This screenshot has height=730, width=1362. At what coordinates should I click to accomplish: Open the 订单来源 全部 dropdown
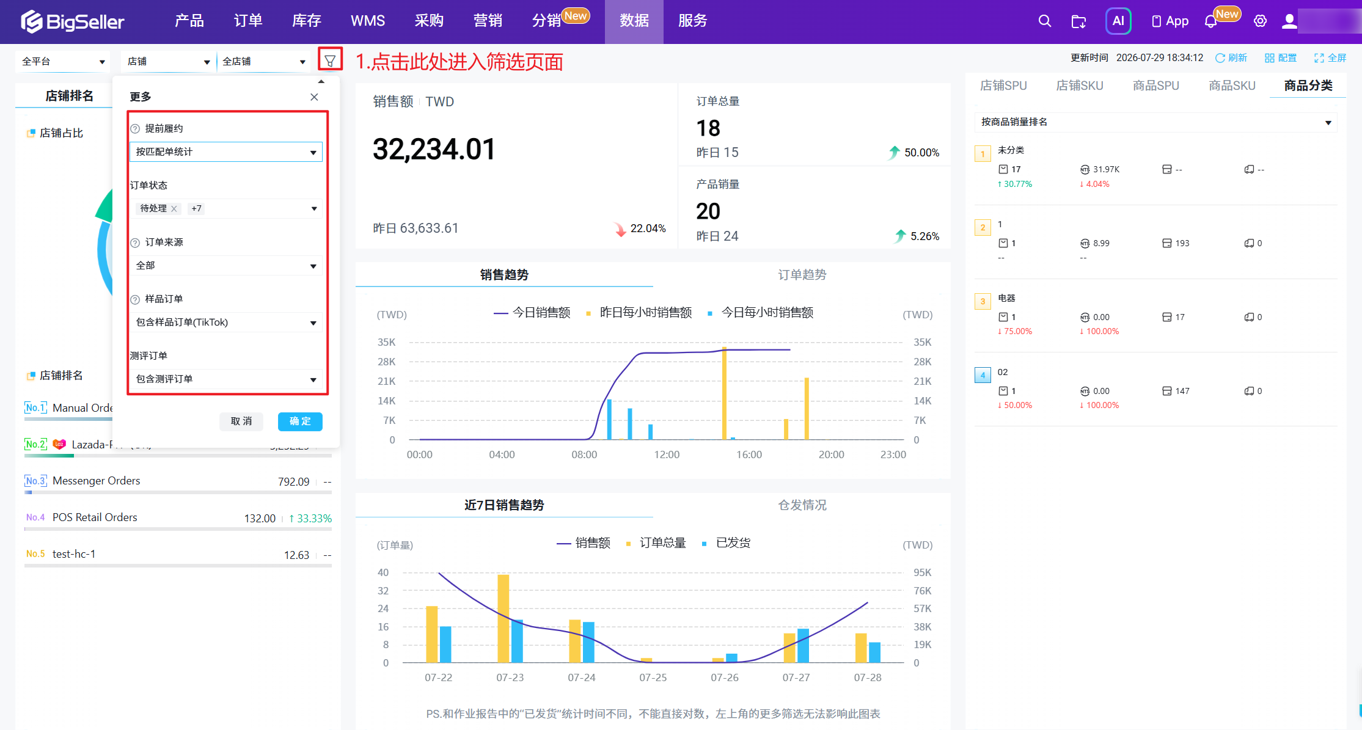225,266
